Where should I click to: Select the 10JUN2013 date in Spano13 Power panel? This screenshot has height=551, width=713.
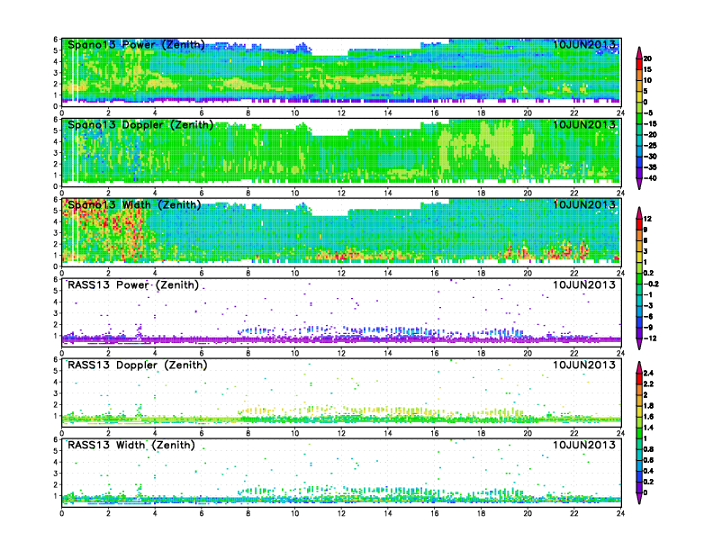(x=584, y=44)
